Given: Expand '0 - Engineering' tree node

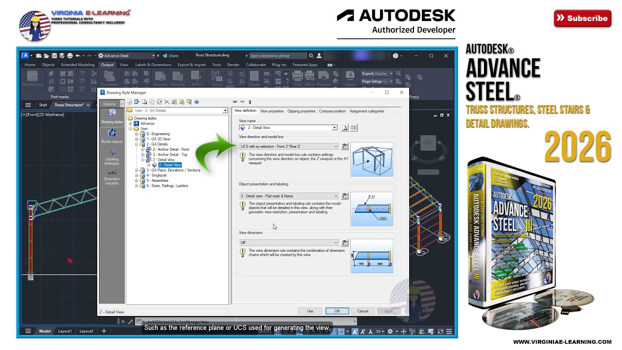Looking at the screenshot, I should click(x=137, y=134).
